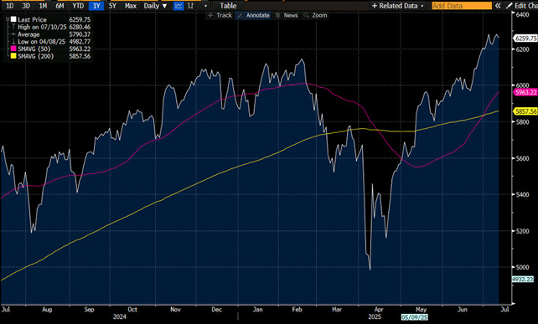Set range to 3D
538x324 pixels.
26,6
